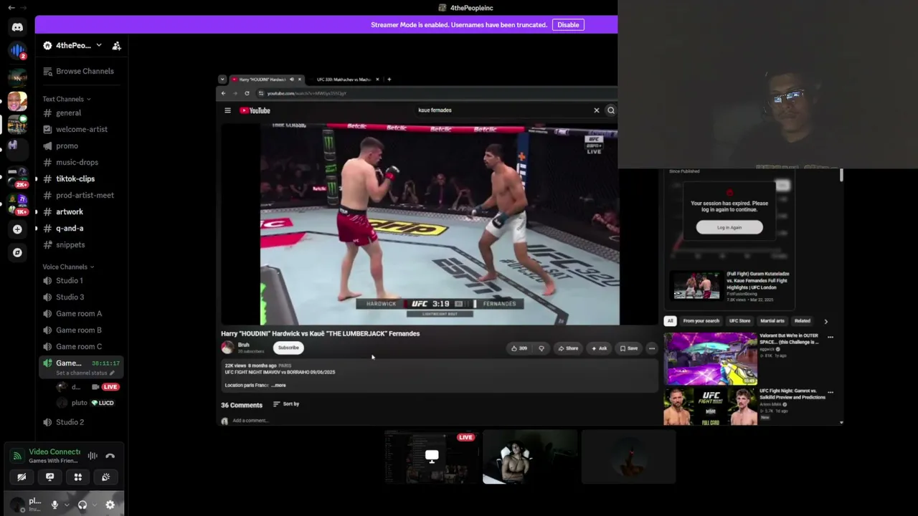
Task: Go back using the Discord title bar arrow
Action: click(x=11, y=8)
